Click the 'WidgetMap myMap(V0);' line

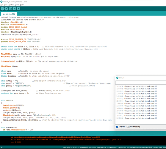pos(30,56)
